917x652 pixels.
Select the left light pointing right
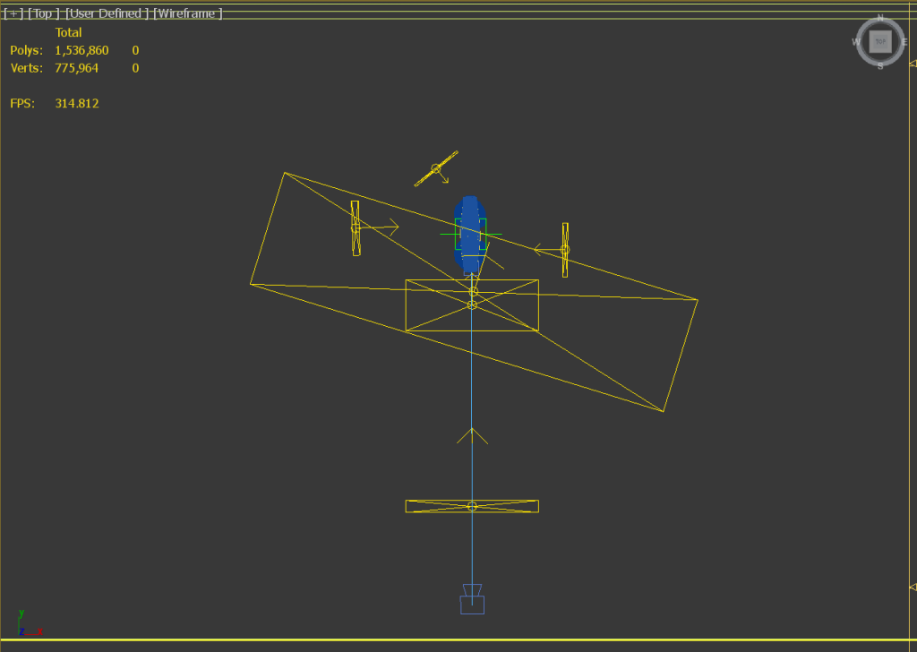[356, 228]
